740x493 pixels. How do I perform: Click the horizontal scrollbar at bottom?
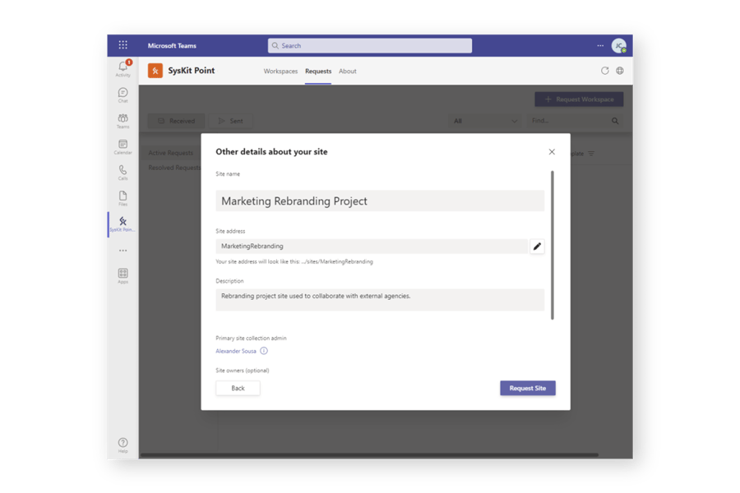(x=369, y=455)
